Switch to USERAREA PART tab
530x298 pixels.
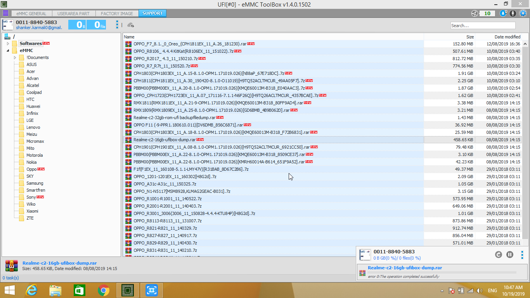coord(73,13)
